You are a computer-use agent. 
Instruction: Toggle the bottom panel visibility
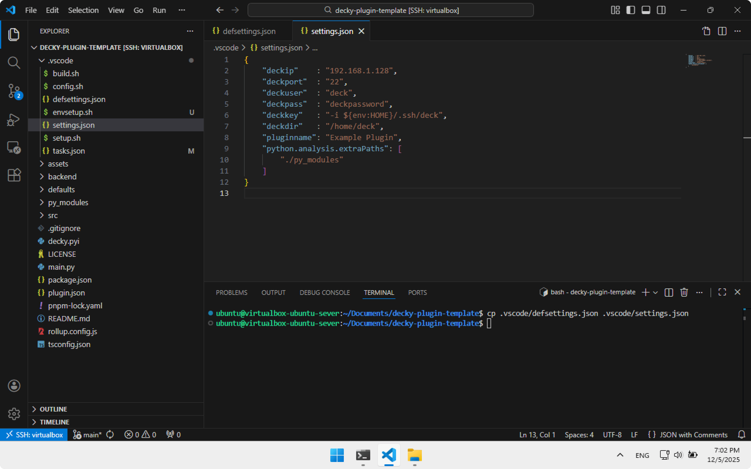click(x=646, y=10)
